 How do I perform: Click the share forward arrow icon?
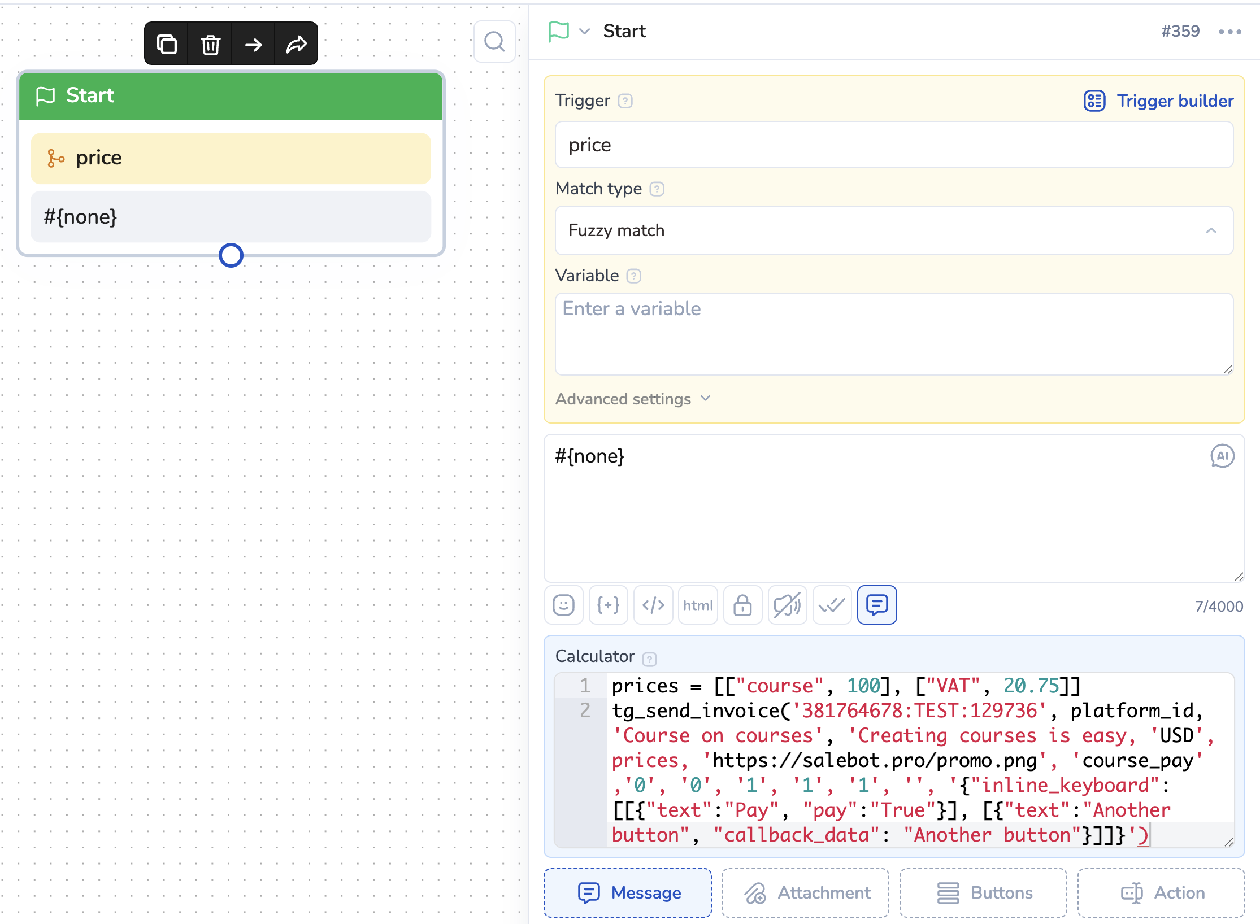pyautogui.click(x=296, y=44)
